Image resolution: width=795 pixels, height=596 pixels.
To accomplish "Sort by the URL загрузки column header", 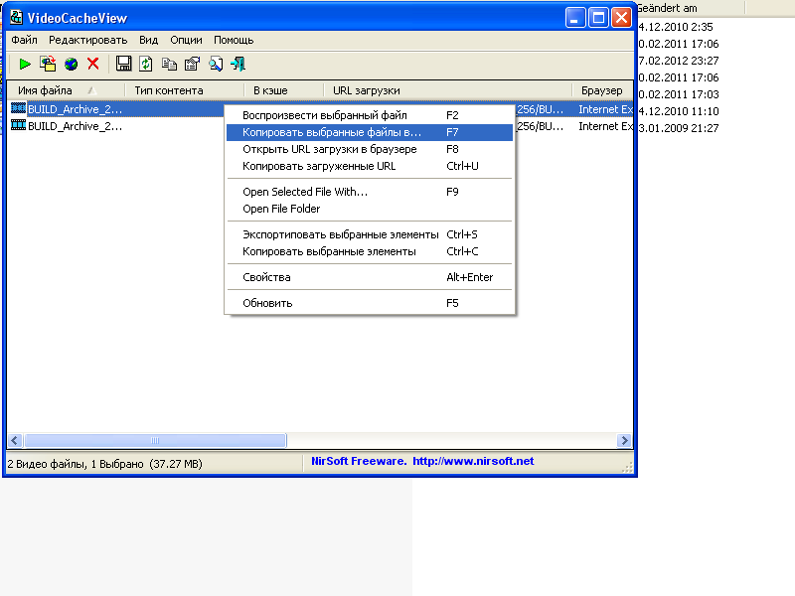I will point(448,90).
